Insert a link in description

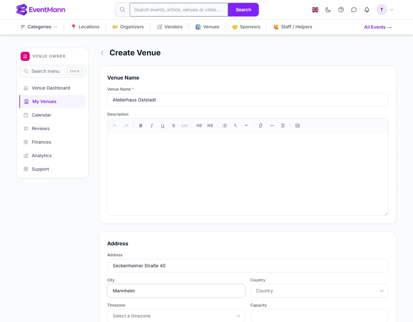pyautogui.click(x=261, y=126)
